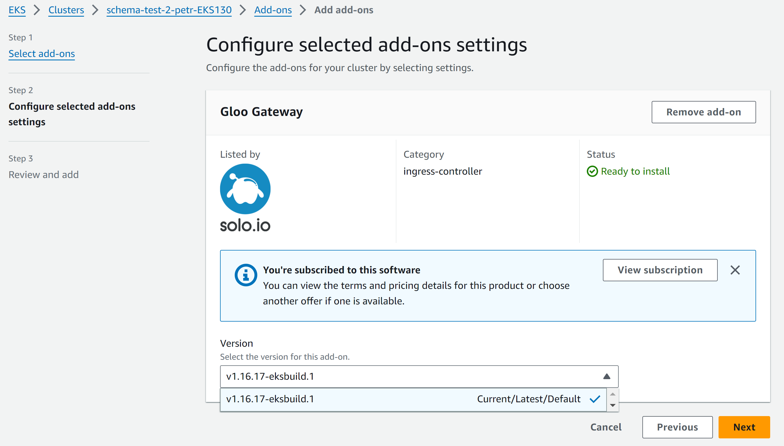Click the solo.io logo image
784x446 pixels.
click(x=245, y=197)
